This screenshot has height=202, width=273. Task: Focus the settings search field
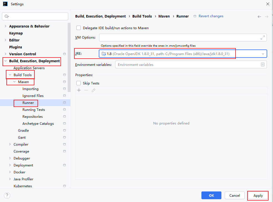(35, 16)
